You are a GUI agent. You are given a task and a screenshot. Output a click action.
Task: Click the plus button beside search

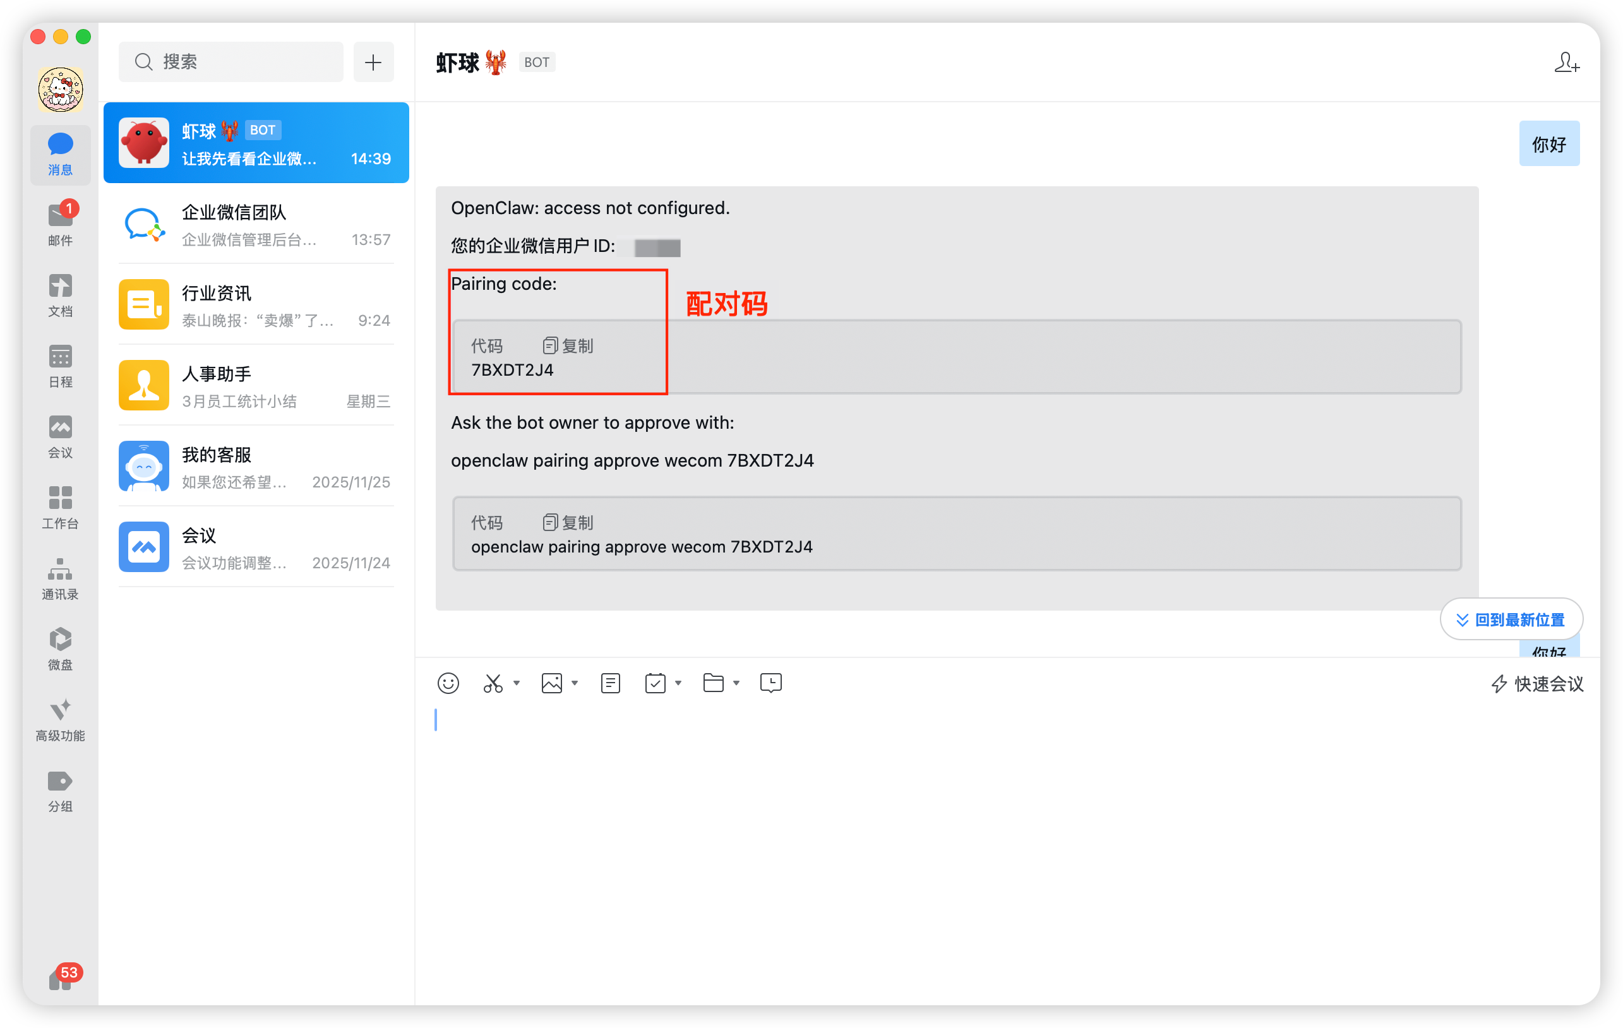(x=373, y=62)
